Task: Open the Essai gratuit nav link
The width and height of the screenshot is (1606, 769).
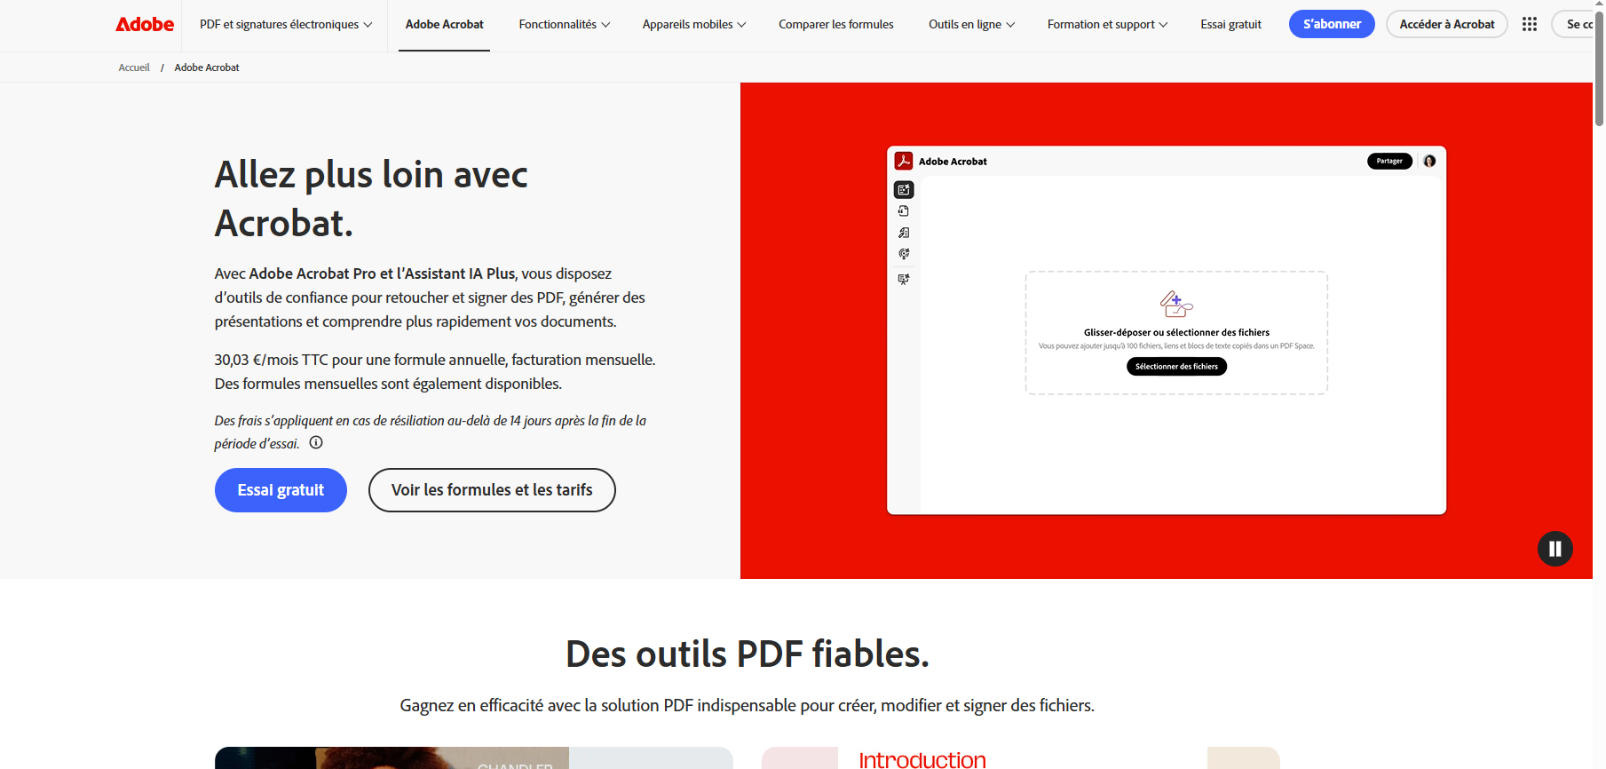Action: click(x=1230, y=25)
